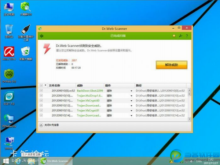Open action dropdown for 201209010[12] row
The height and width of the screenshot is (165, 220).
coord(131,105)
